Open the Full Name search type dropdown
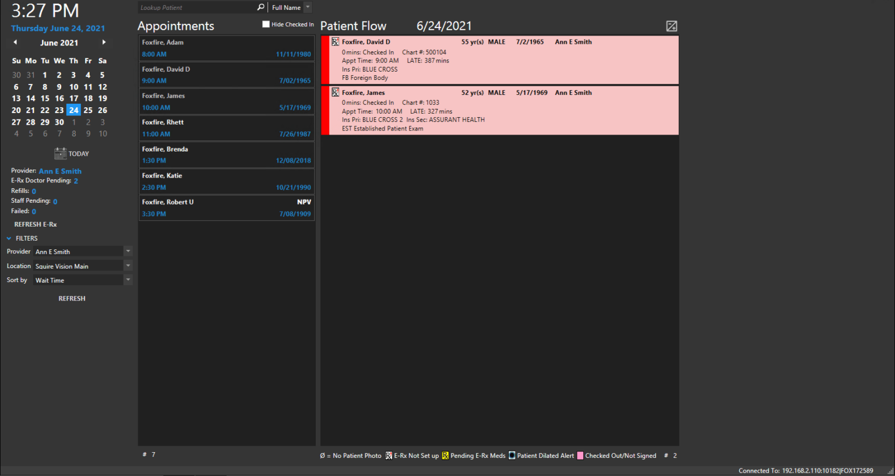The image size is (895, 476). [x=308, y=7]
